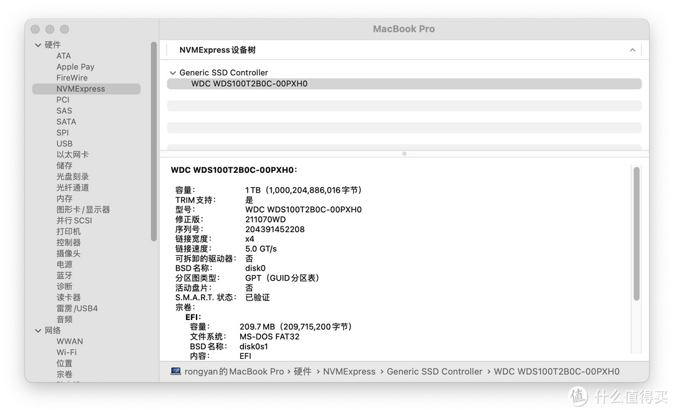Open 诊断 diagnostics in the sidebar

64,286
